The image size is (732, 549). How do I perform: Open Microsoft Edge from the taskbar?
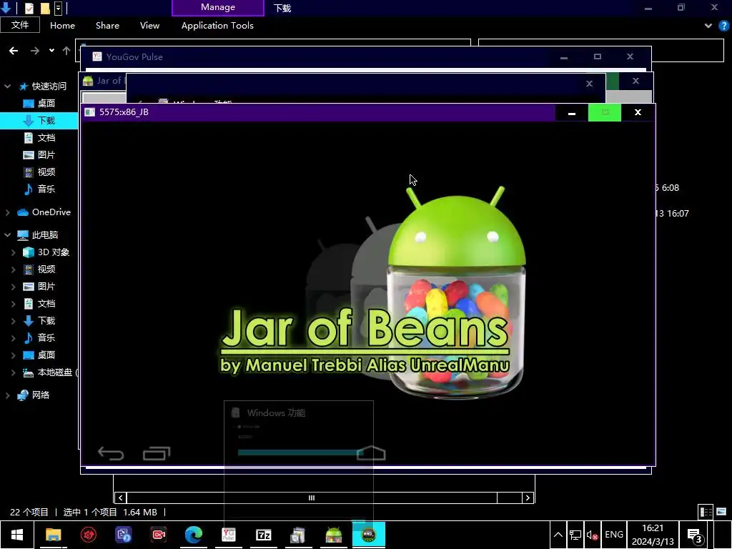click(193, 535)
